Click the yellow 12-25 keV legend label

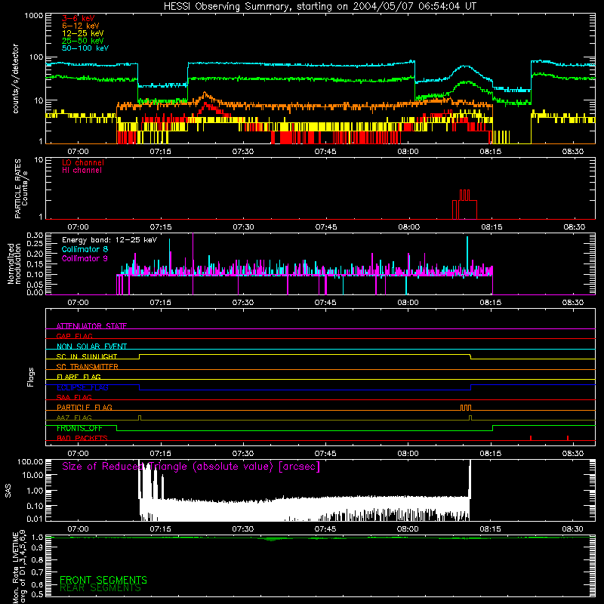(82, 33)
